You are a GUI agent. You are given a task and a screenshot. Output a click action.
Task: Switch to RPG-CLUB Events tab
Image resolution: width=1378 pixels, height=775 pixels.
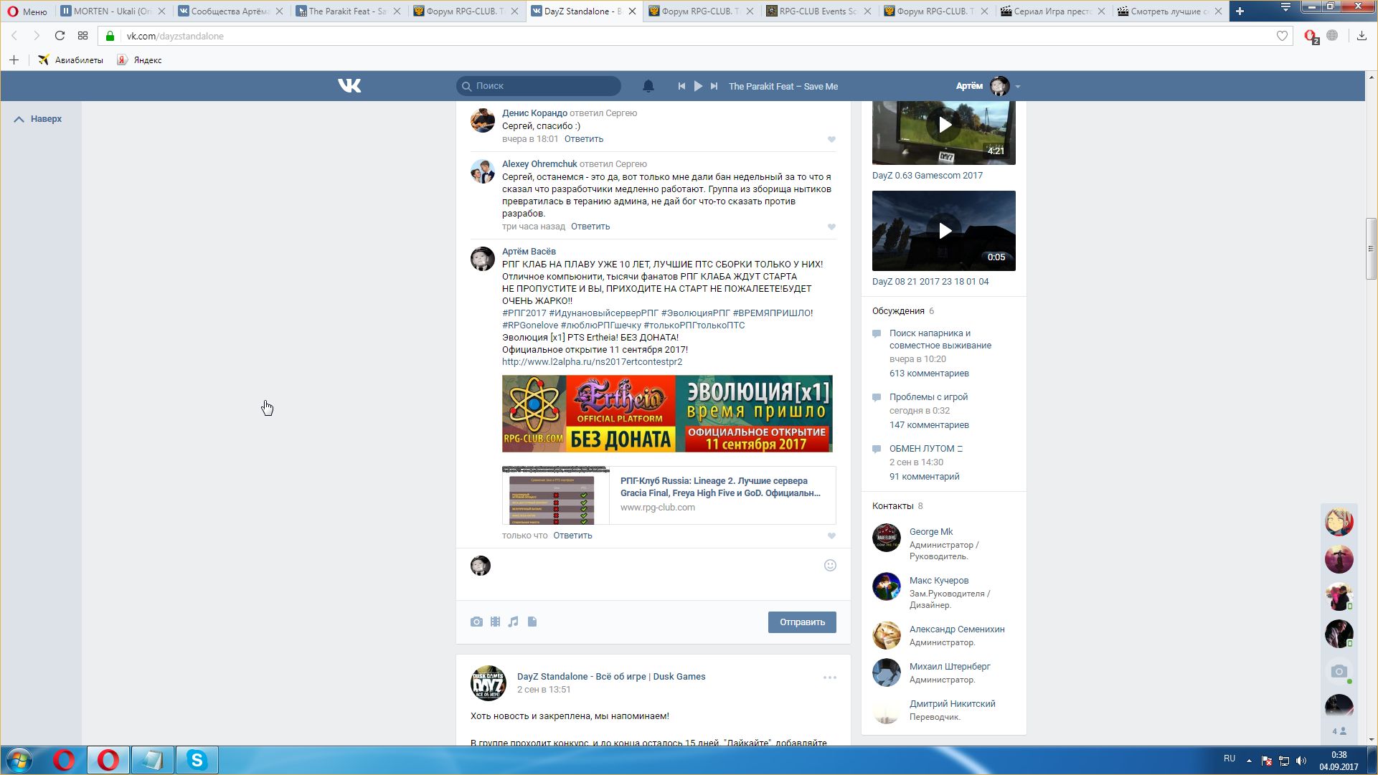[x=818, y=11]
